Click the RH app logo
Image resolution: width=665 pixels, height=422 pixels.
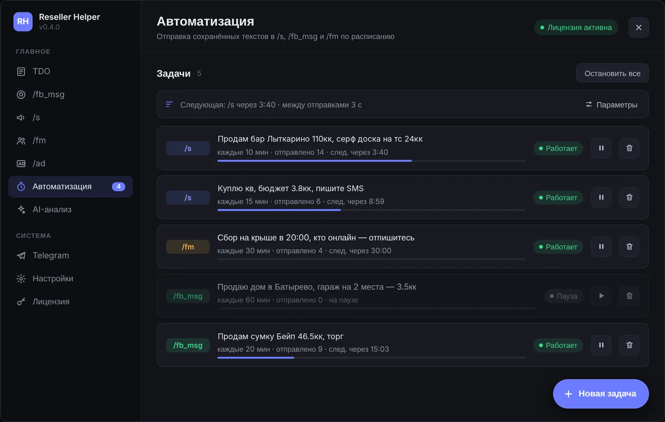23,22
